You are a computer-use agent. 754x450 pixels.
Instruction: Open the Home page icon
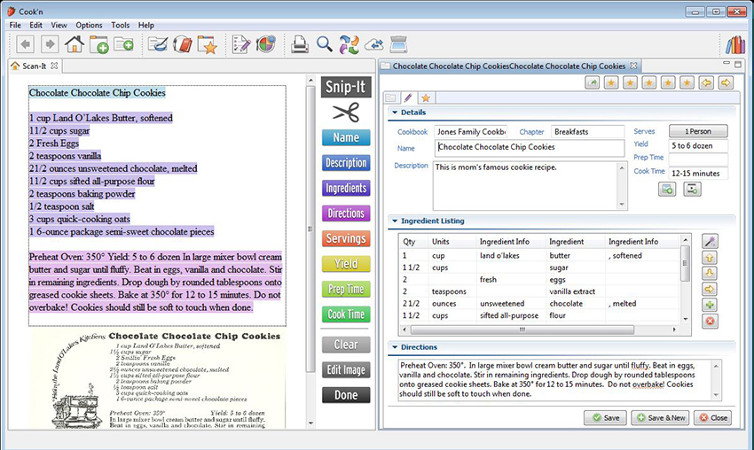pos(75,44)
